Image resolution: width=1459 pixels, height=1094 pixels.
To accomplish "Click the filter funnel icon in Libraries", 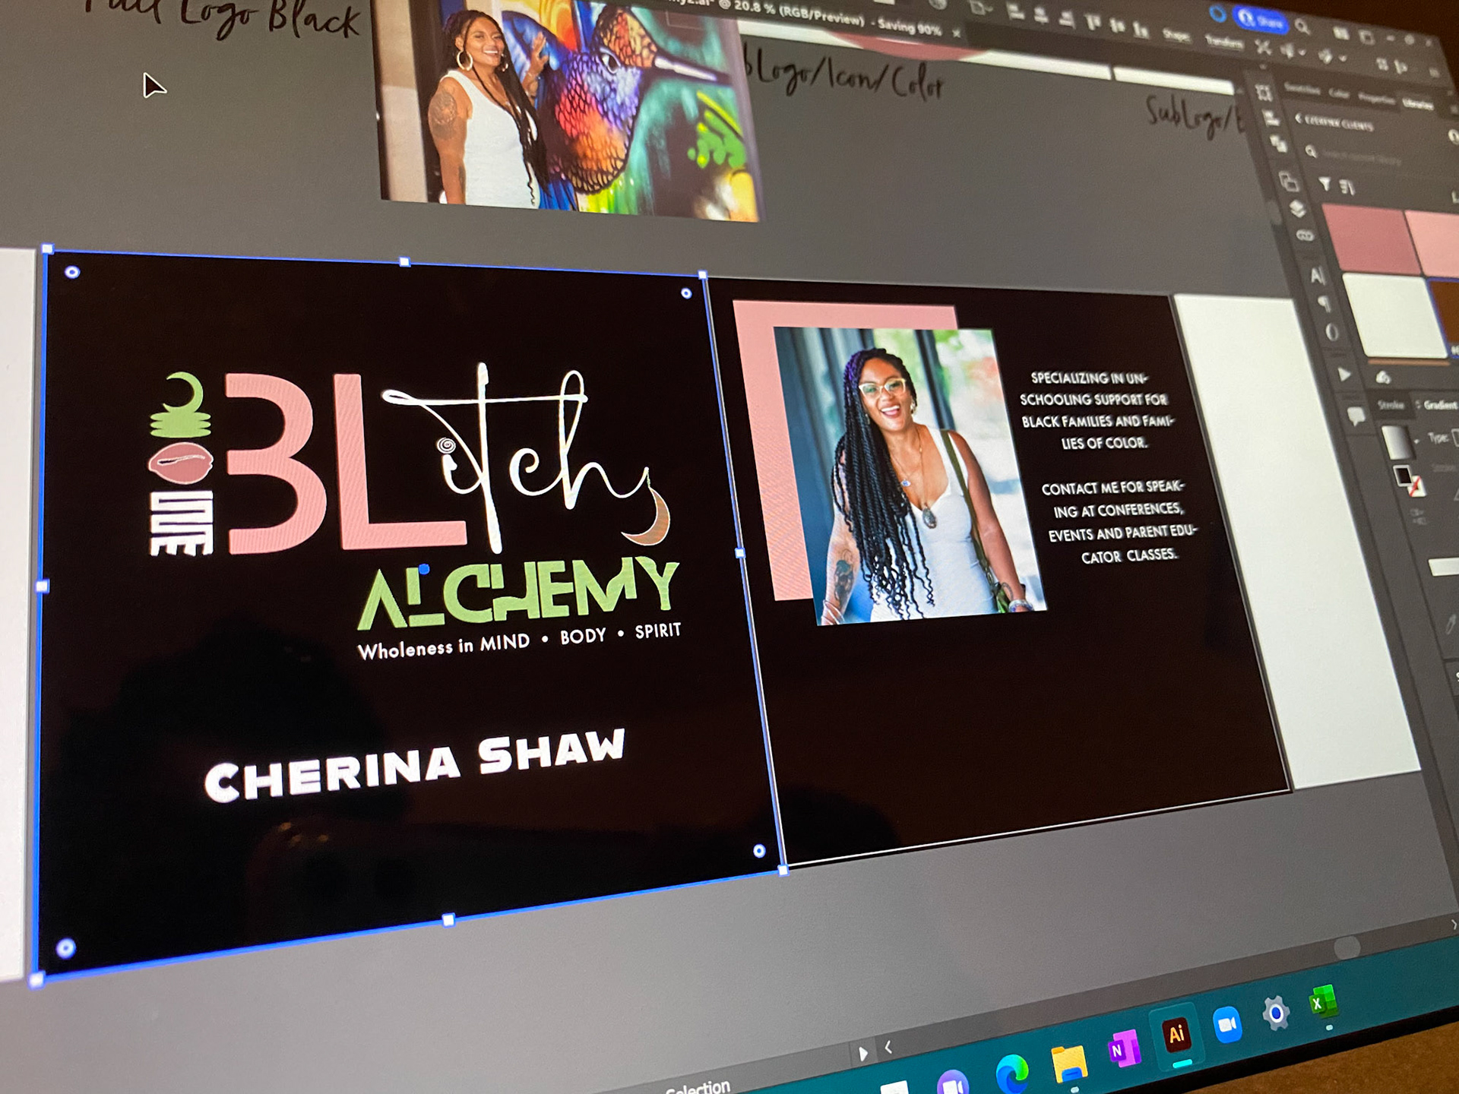I will click(x=1325, y=185).
